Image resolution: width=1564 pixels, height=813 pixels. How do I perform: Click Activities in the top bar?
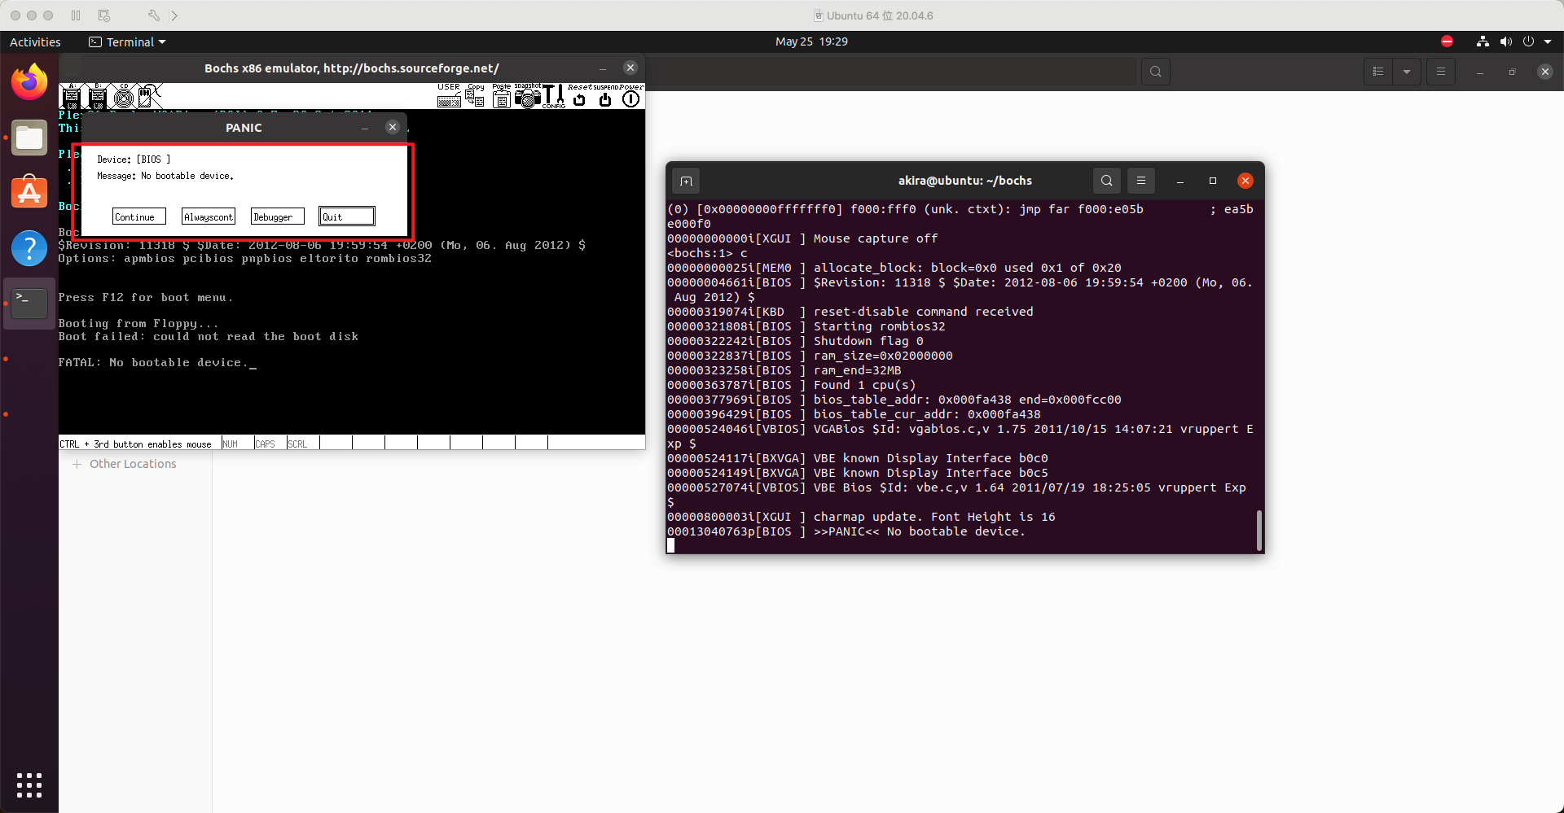coord(35,42)
